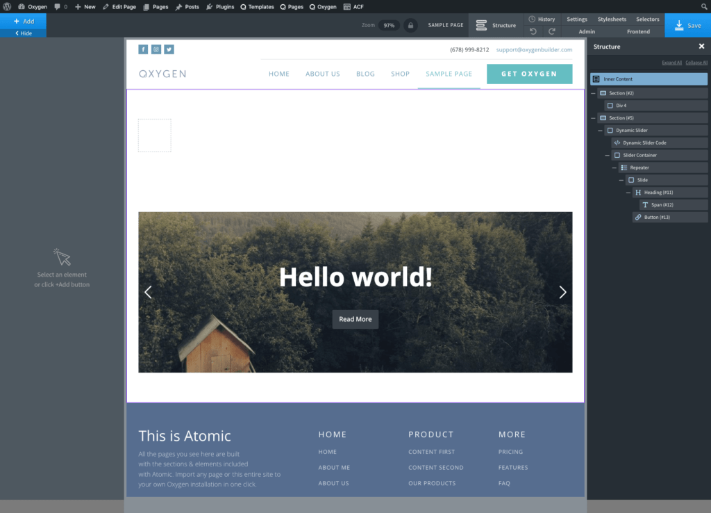Open the Instagram social icon
Screen dimensions: 711x513
(156, 49)
